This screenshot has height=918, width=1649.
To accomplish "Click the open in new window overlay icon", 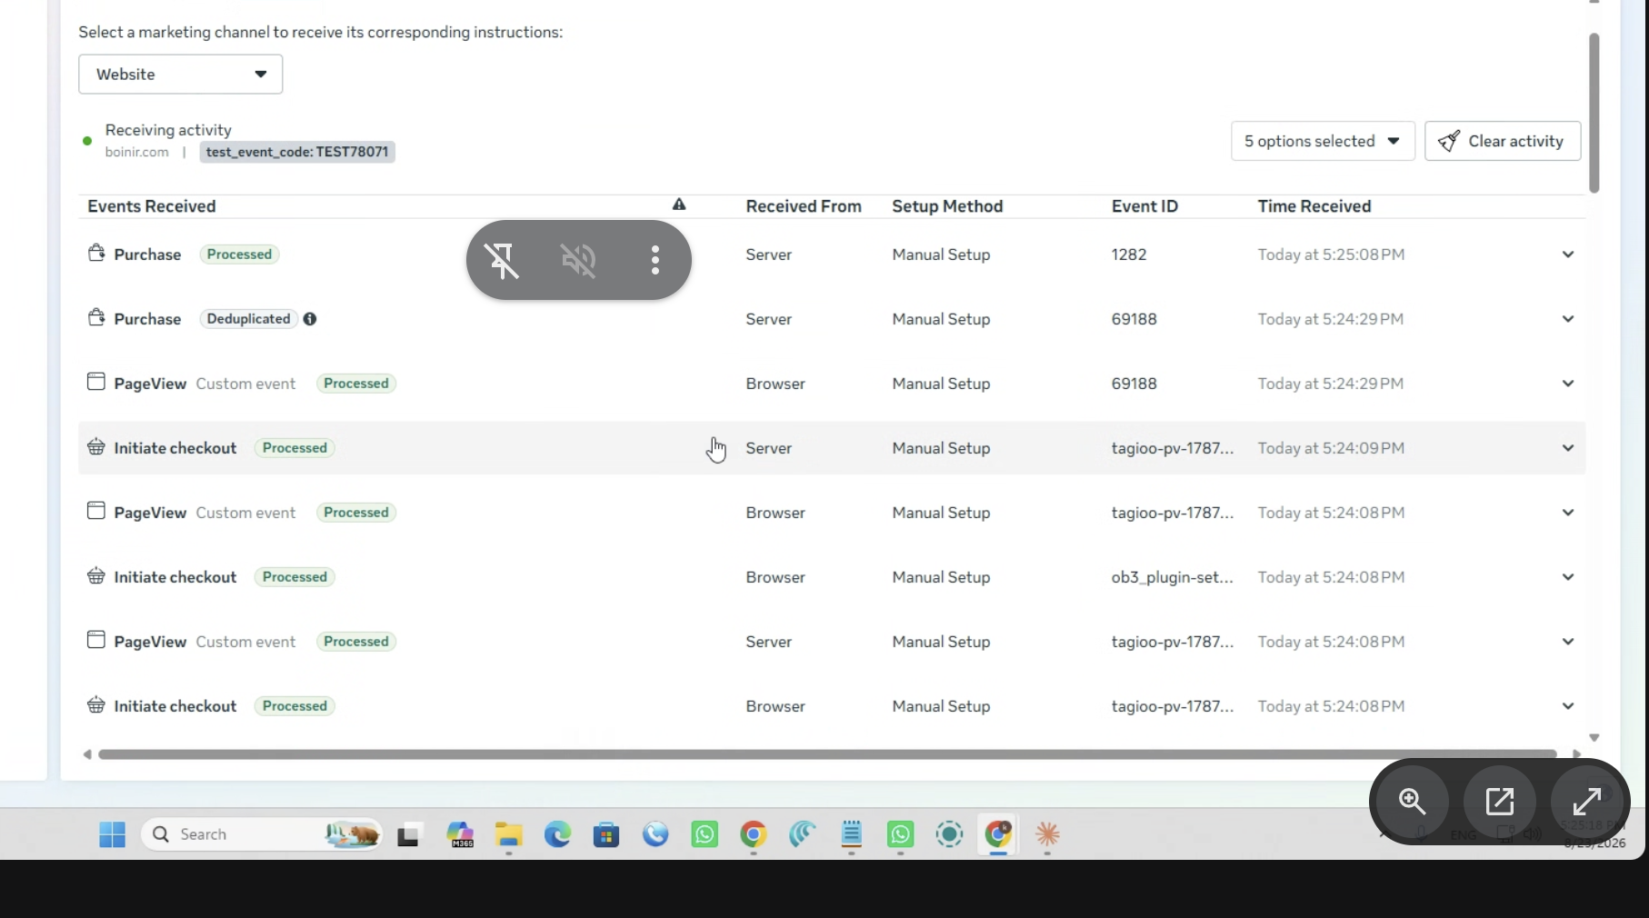I will (x=1500, y=802).
